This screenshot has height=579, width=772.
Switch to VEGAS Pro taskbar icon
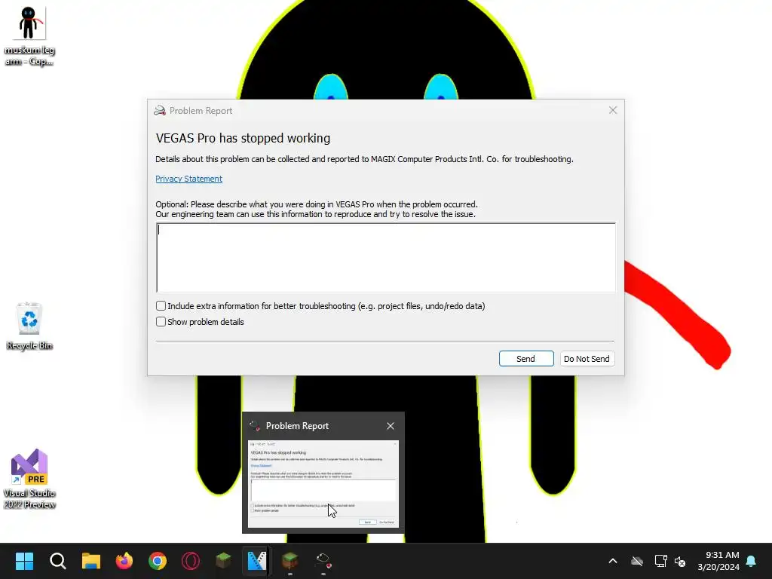[x=256, y=561]
